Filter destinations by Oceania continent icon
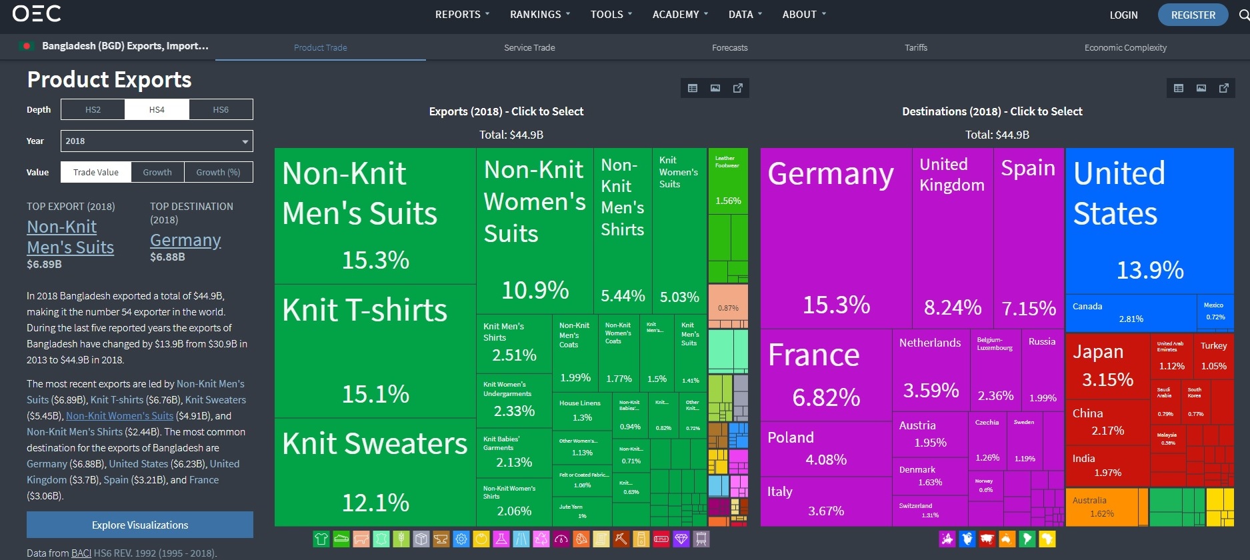 tap(1007, 539)
